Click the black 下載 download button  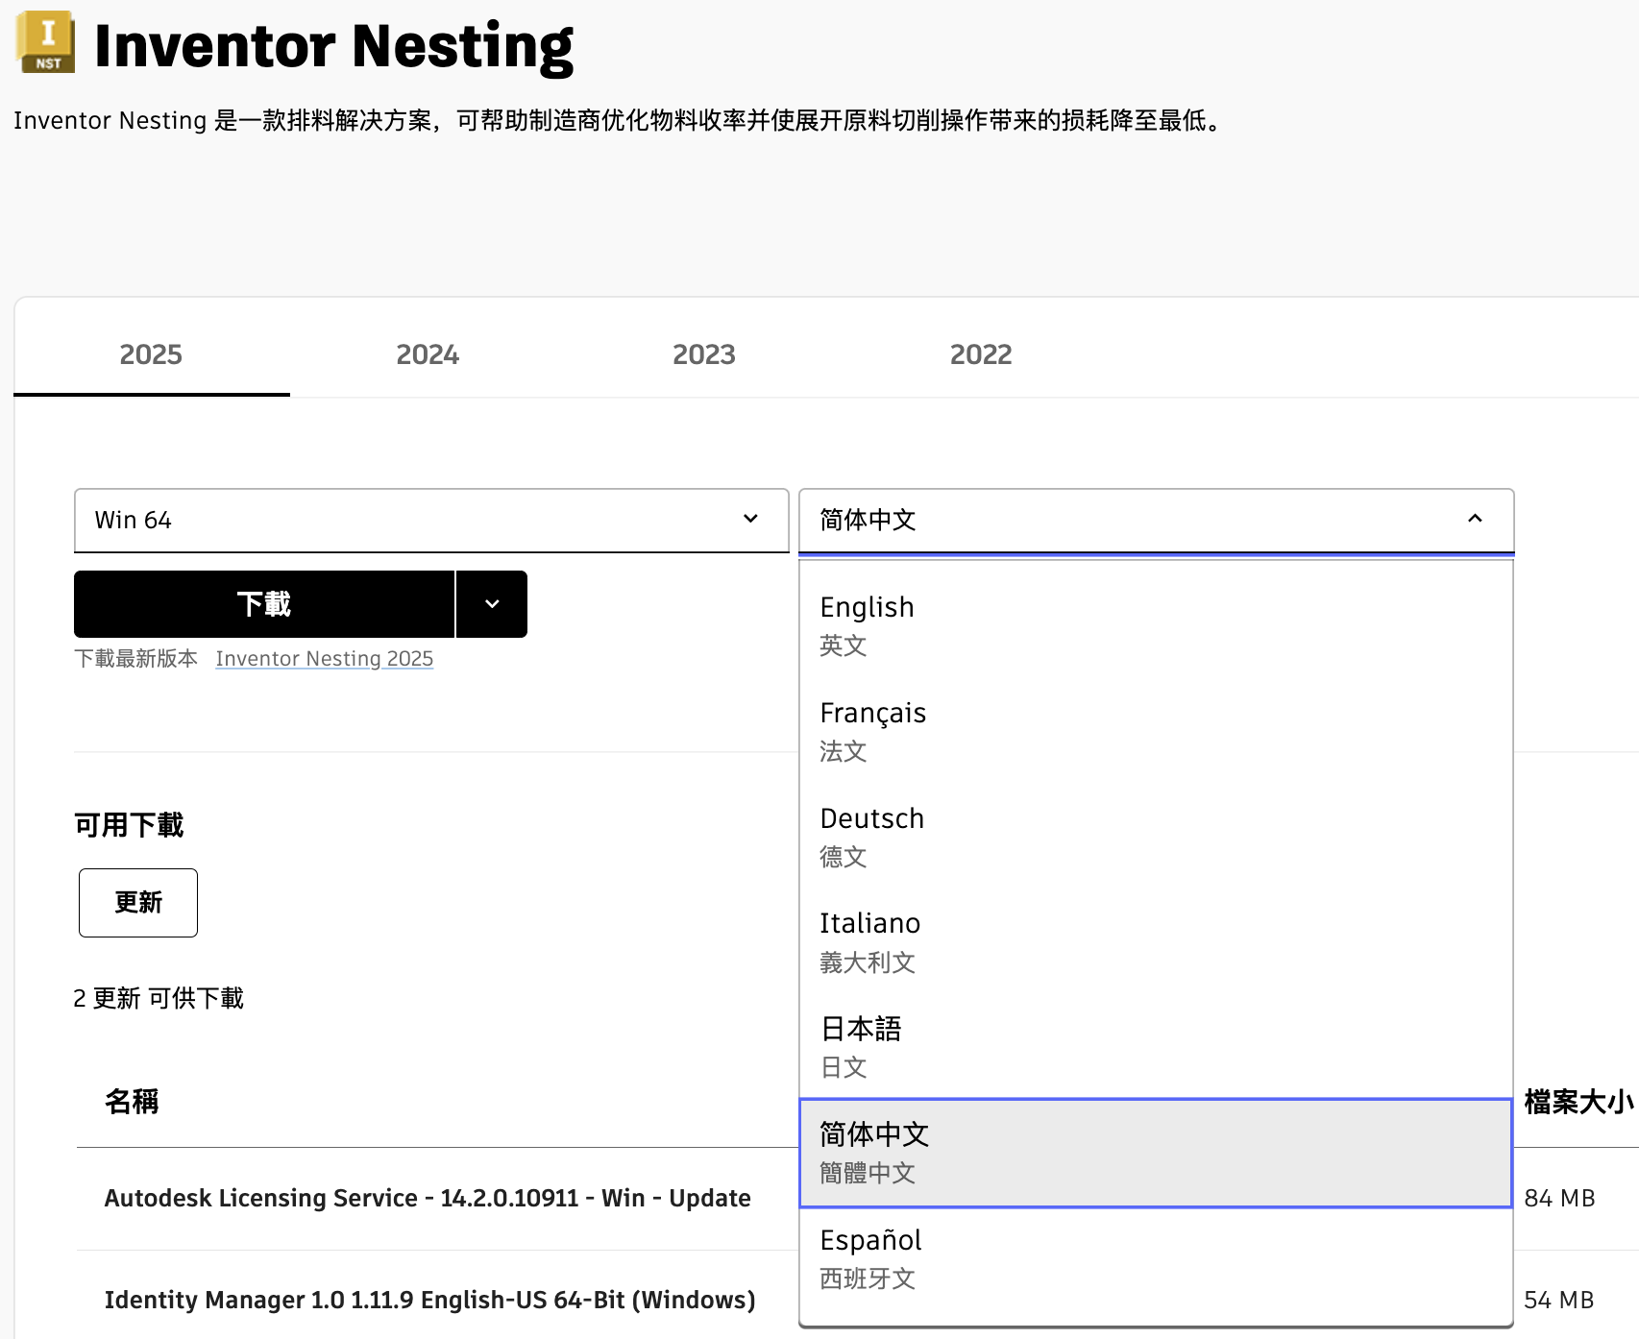264,604
